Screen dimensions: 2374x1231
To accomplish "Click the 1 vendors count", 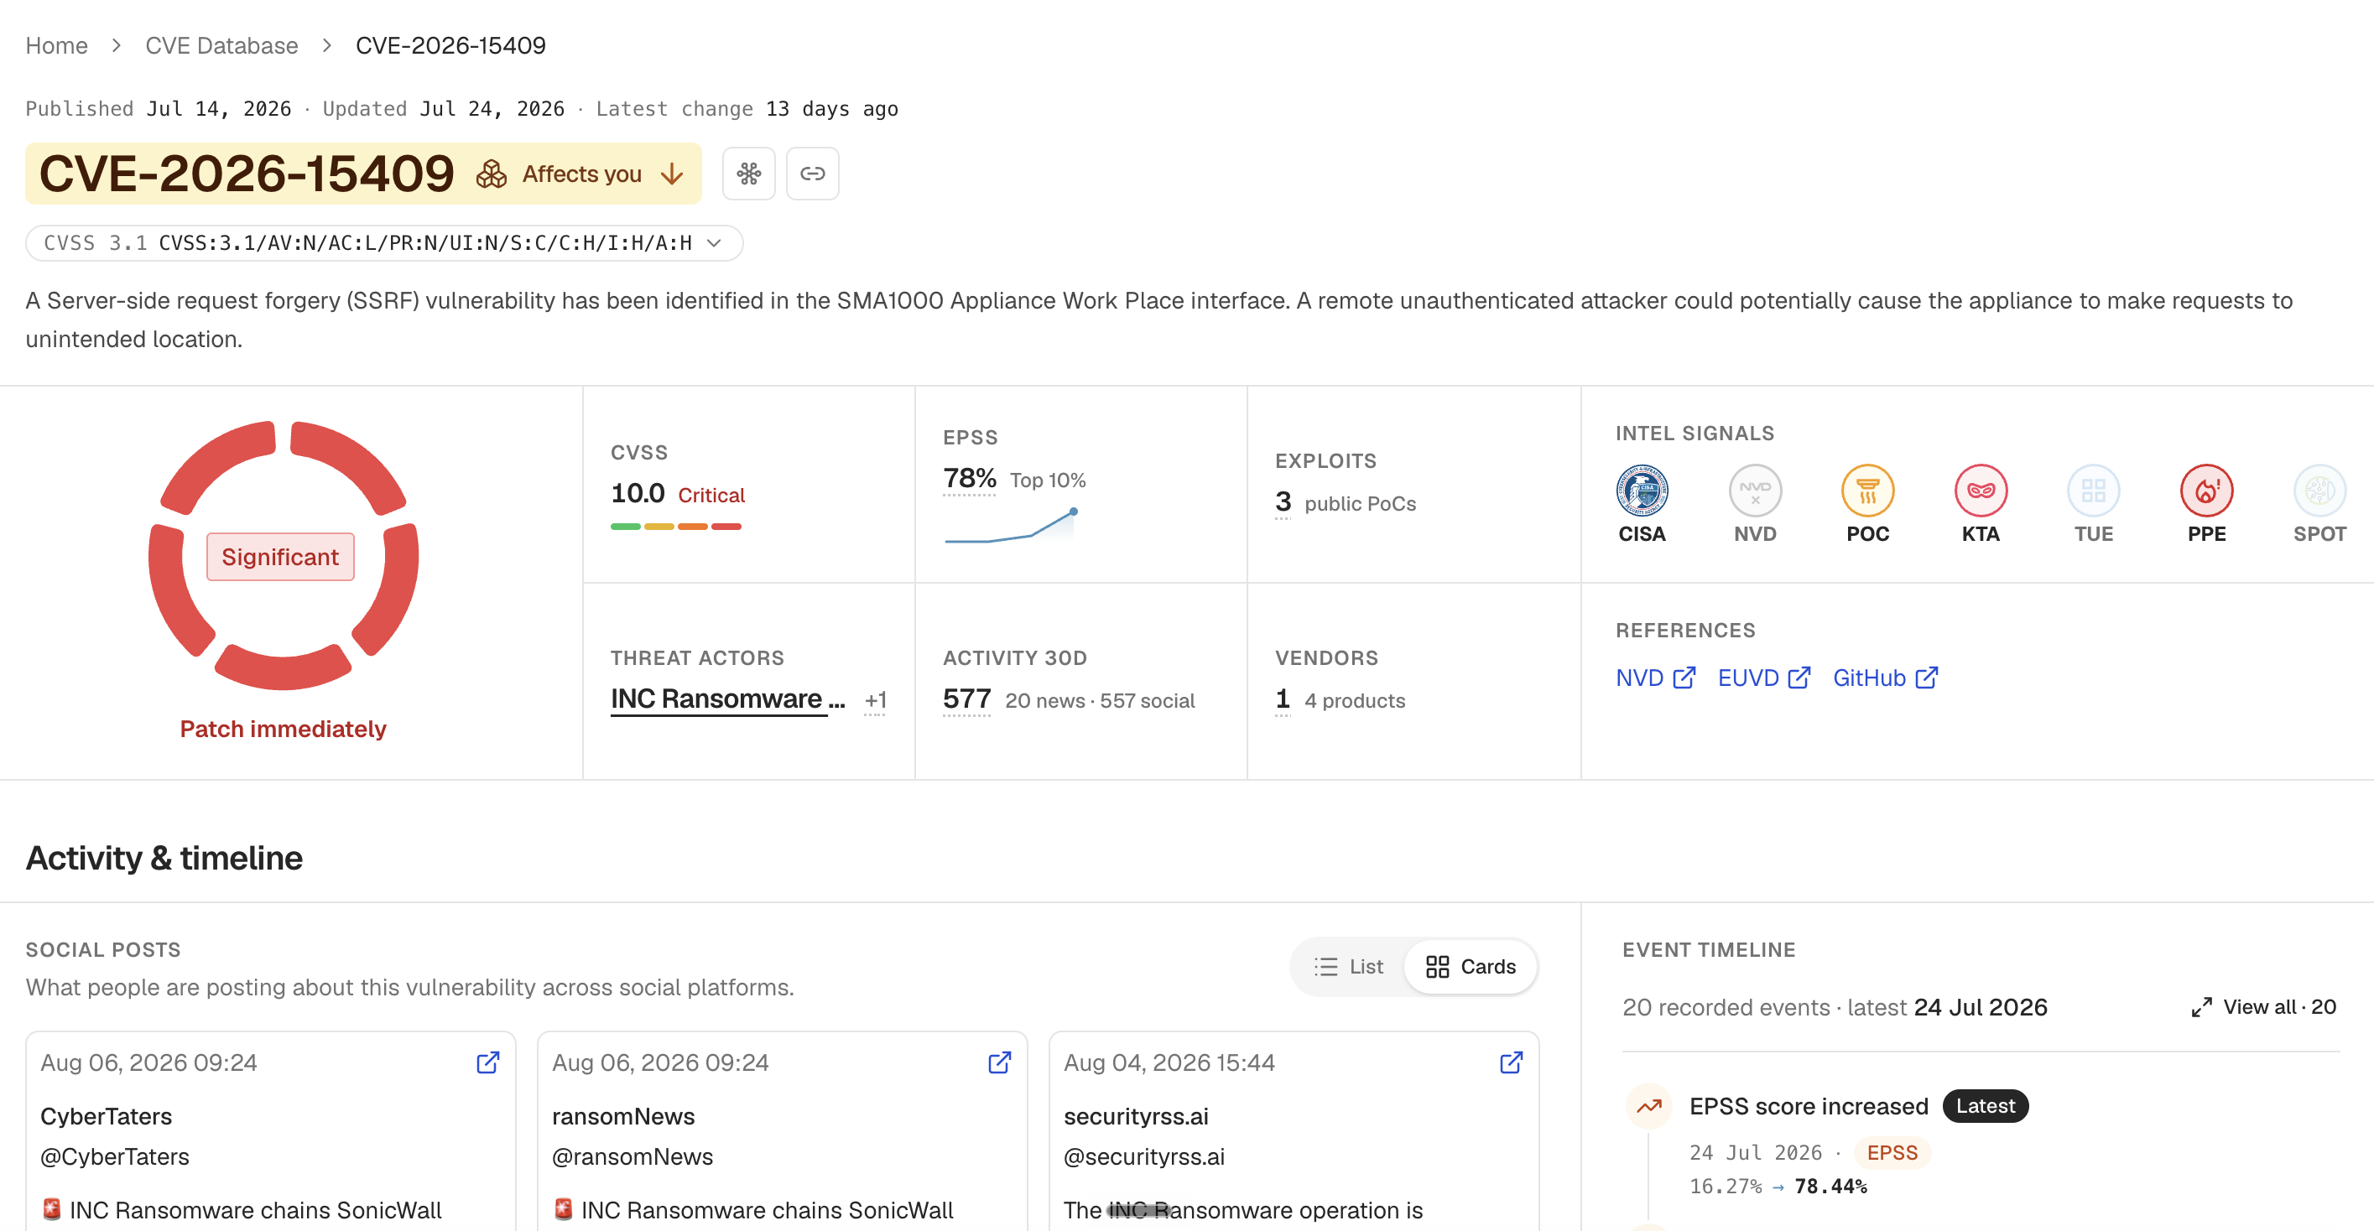I will click(1282, 699).
